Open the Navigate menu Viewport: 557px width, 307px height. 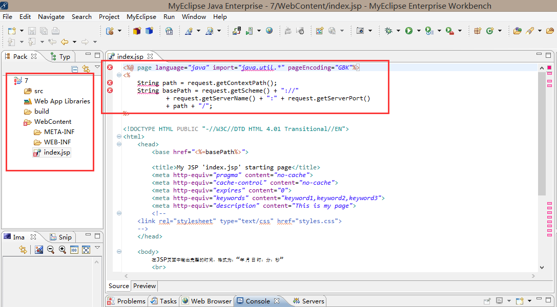click(x=51, y=17)
